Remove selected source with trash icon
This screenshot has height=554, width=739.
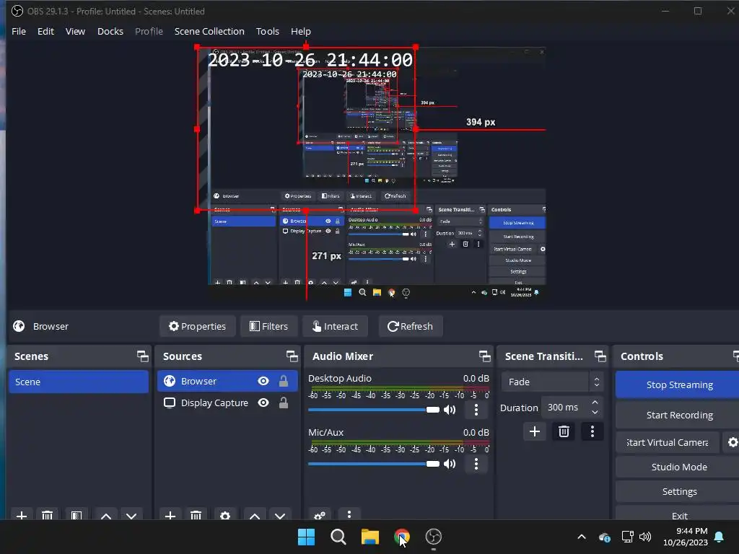tap(196, 515)
